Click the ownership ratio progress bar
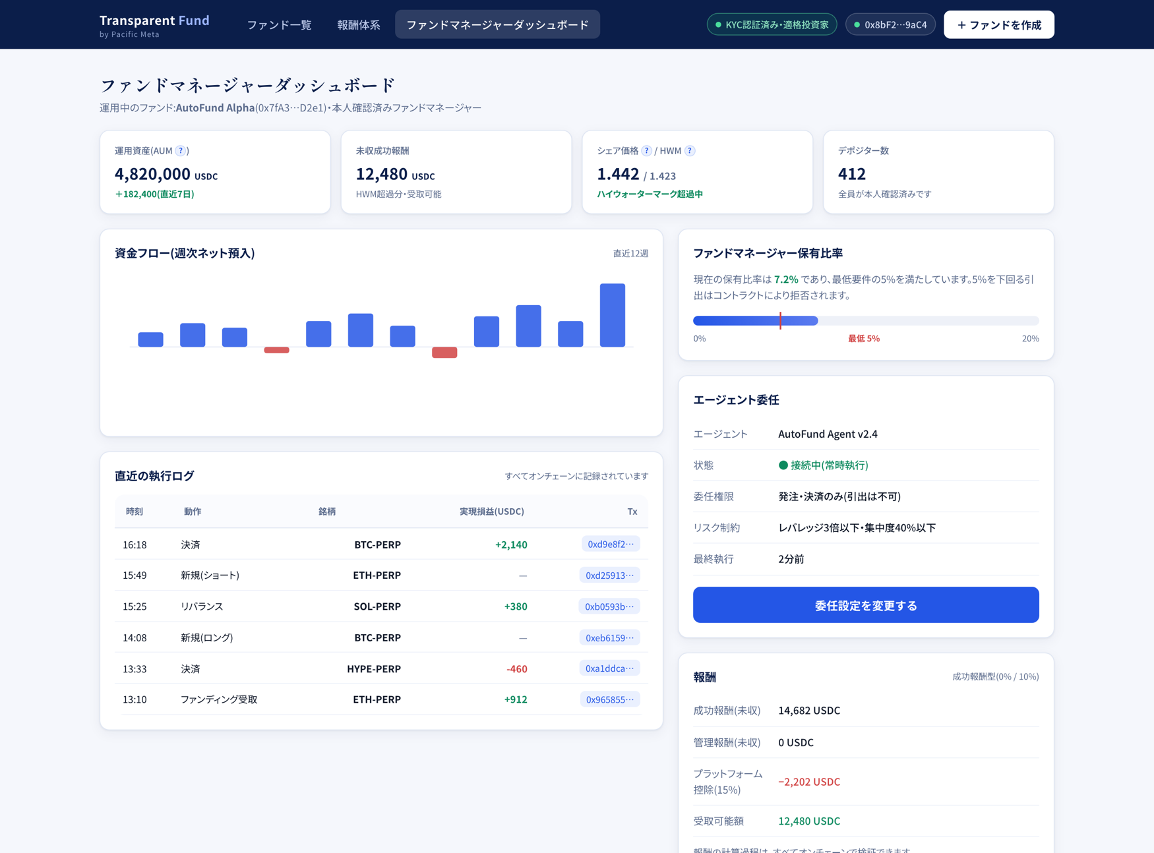 [865, 320]
